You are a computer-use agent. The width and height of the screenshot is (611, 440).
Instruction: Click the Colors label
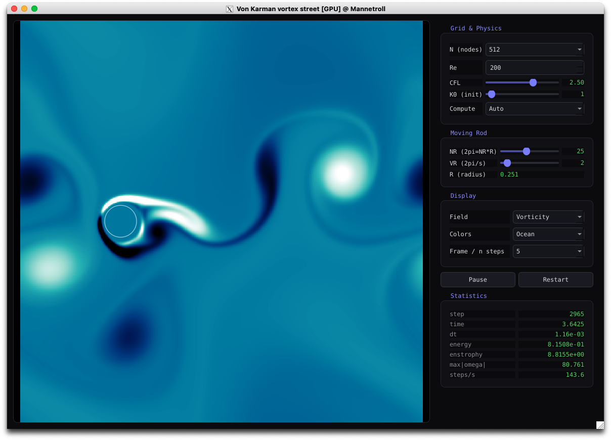pos(460,234)
